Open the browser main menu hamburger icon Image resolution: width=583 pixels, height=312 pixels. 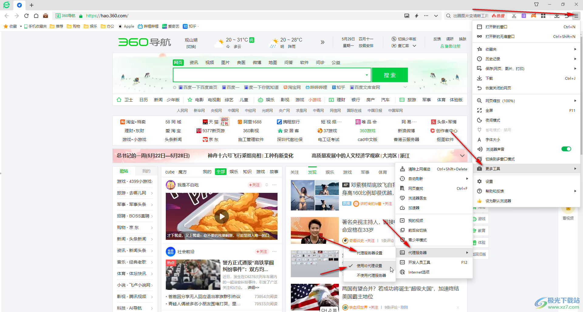(x=576, y=16)
